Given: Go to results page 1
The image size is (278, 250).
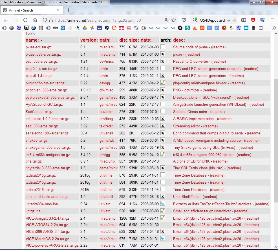Looking at the screenshot, I should (x=26, y=33).
